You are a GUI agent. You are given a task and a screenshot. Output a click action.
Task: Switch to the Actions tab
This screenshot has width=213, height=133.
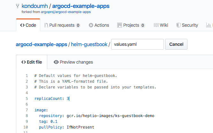(99, 25)
